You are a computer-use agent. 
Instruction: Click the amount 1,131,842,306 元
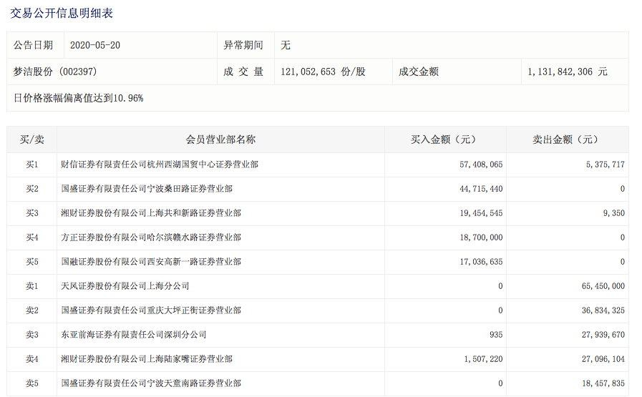click(568, 72)
